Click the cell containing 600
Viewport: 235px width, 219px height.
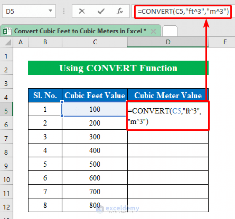pos(95,178)
